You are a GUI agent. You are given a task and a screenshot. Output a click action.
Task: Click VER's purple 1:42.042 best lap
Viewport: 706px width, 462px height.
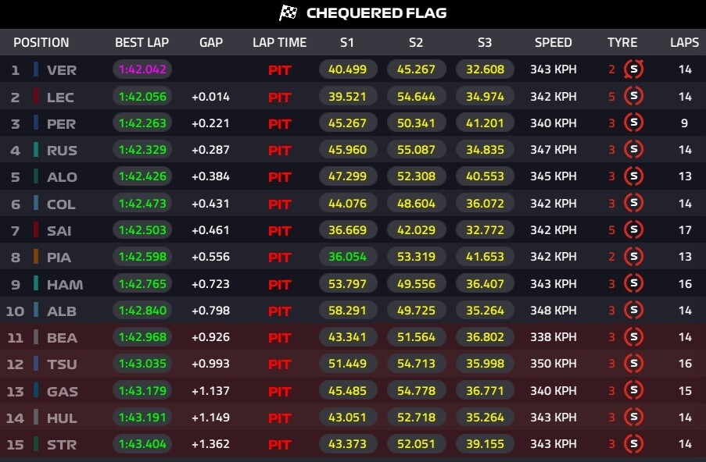(x=142, y=69)
